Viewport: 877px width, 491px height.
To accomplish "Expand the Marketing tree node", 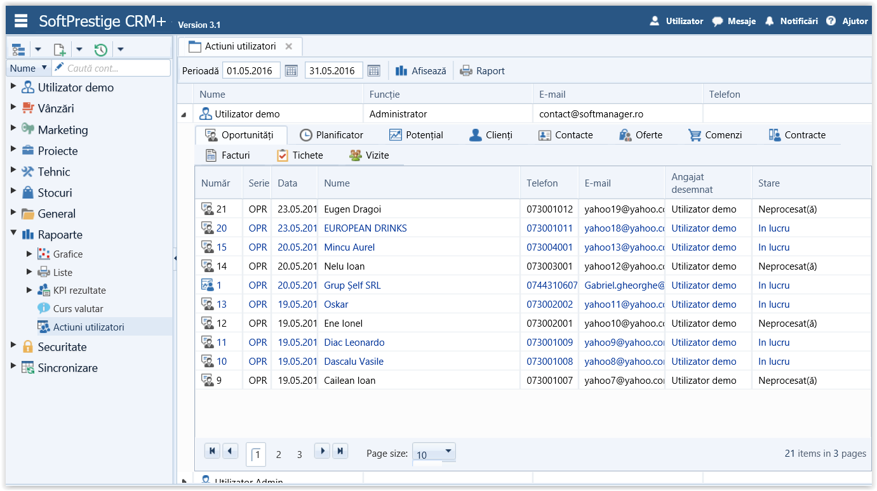I will [14, 129].
